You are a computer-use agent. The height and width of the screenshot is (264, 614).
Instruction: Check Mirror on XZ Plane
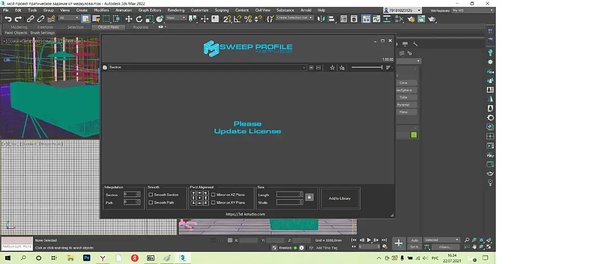[x=213, y=195]
